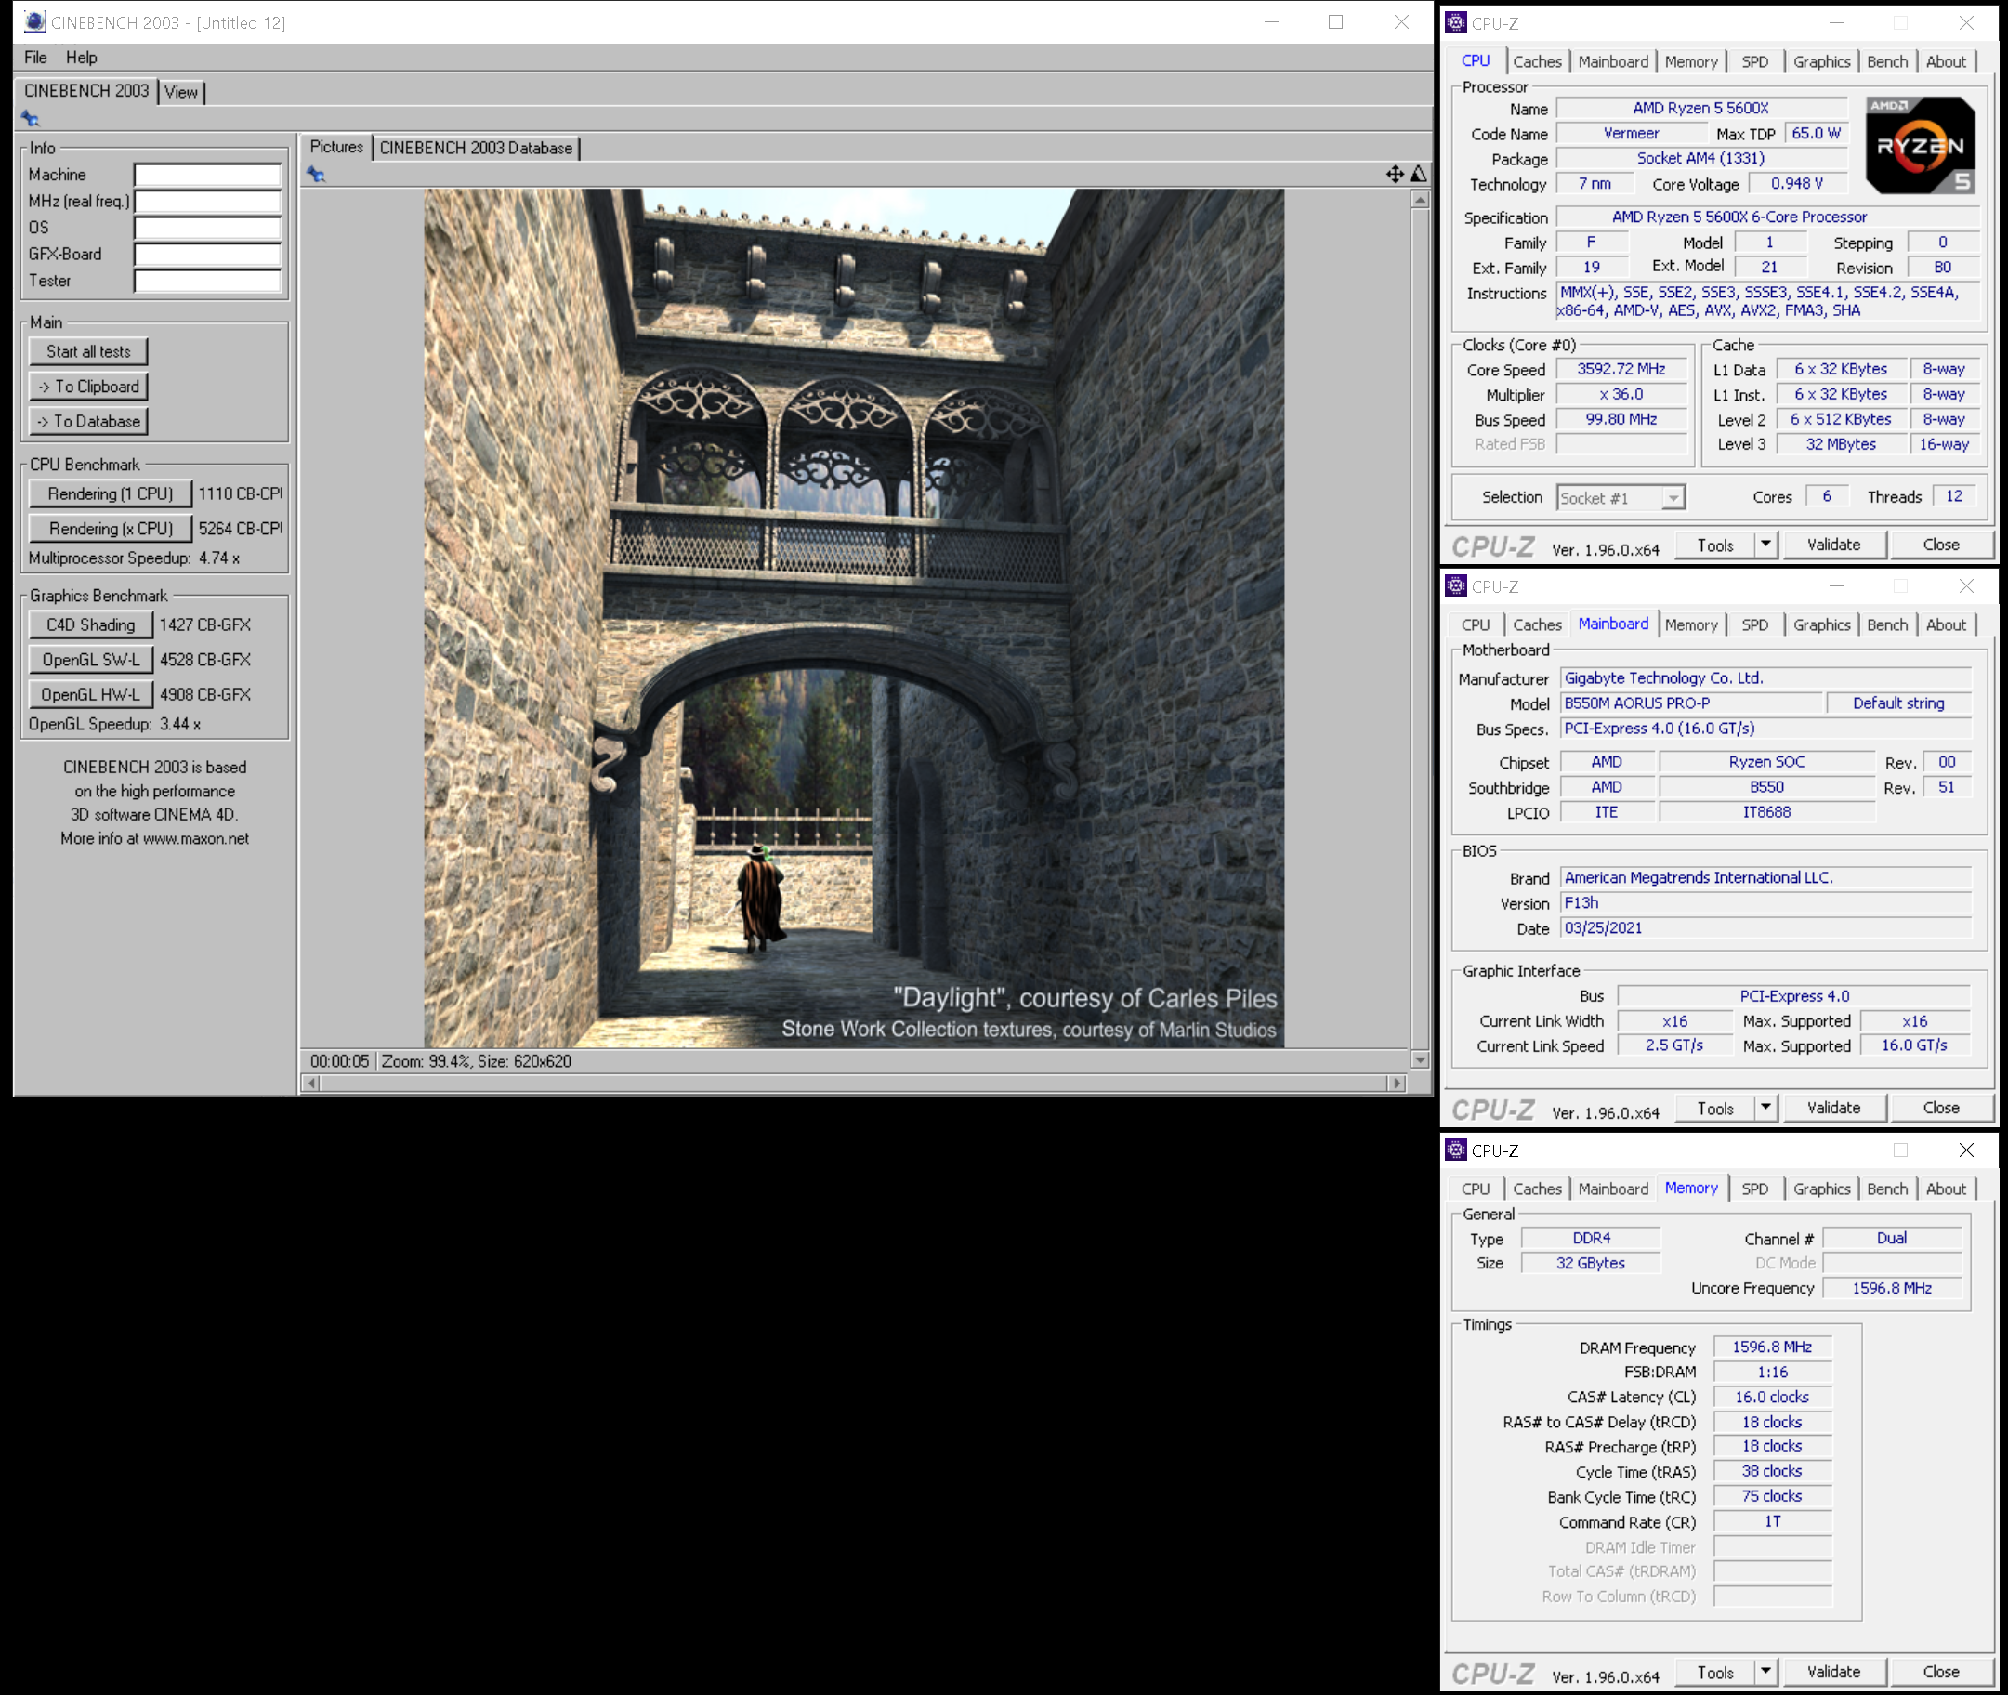2008x1695 pixels.
Task: Click horizontal scrollbar left arrow in picture view
Action: pos(311,1083)
